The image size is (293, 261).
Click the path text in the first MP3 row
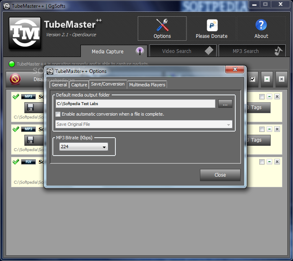click(x=28, y=117)
